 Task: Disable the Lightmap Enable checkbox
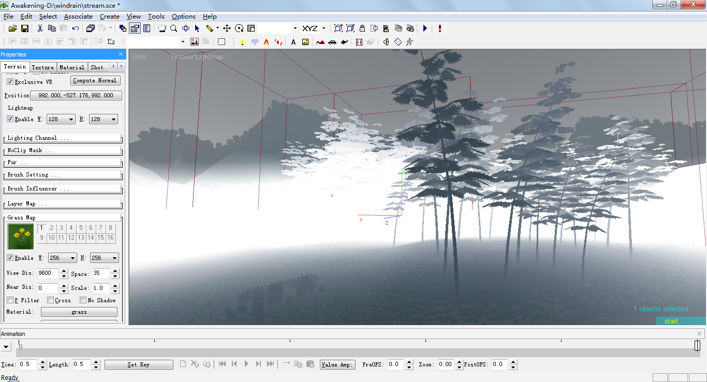click(9, 119)
